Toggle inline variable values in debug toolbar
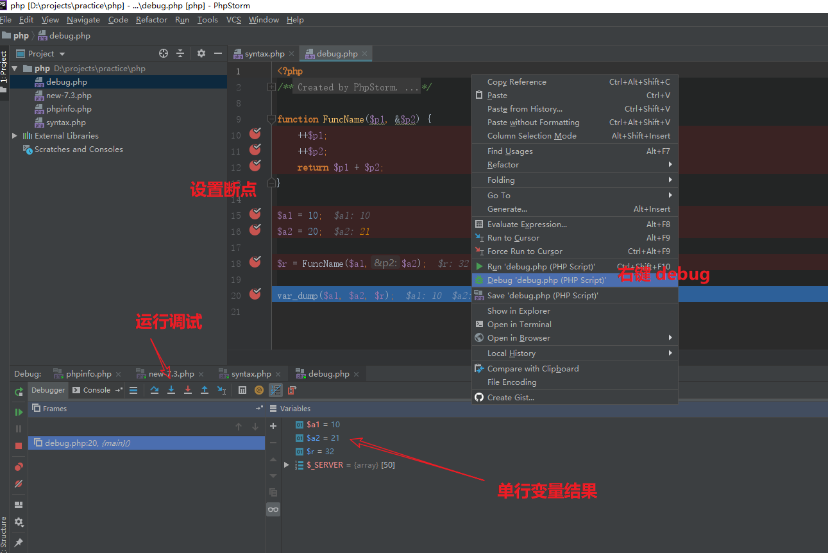Viewport: 828px width, 553px height. pyautogui.click(x=276, y=389)
